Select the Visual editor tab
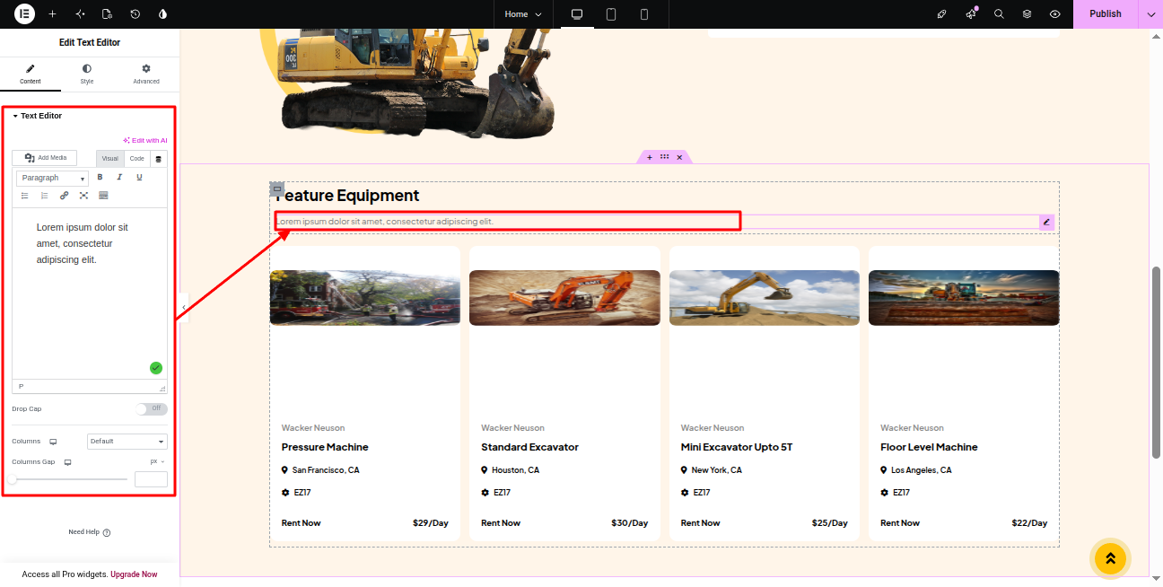This screenshot has height=587, width=1163. (109, 159)
